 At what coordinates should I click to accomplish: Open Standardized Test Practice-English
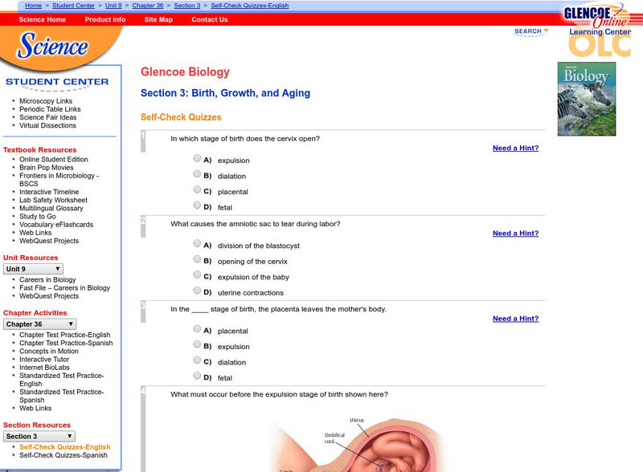click(62, 380)
